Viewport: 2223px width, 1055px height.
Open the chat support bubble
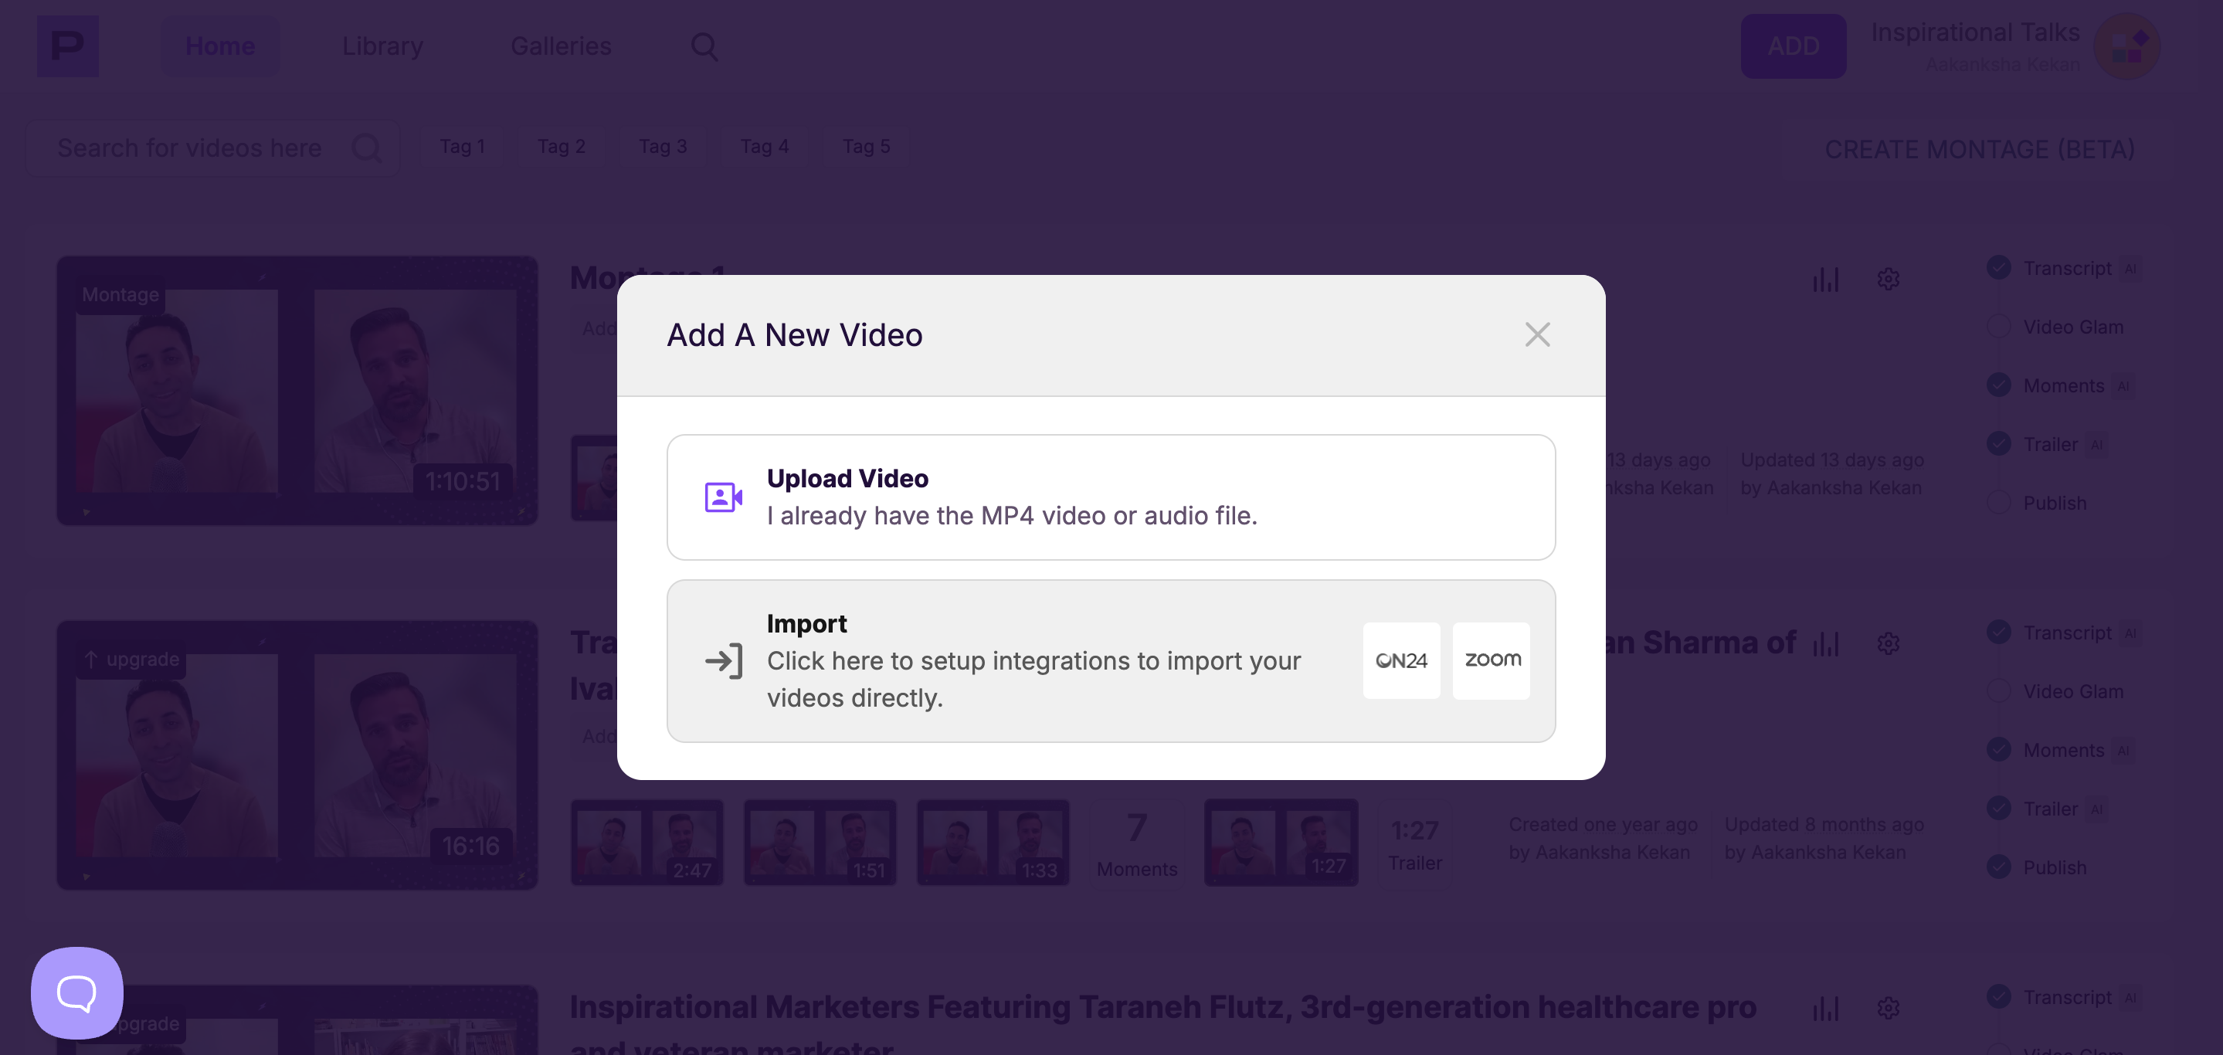[x=76, y=992]
